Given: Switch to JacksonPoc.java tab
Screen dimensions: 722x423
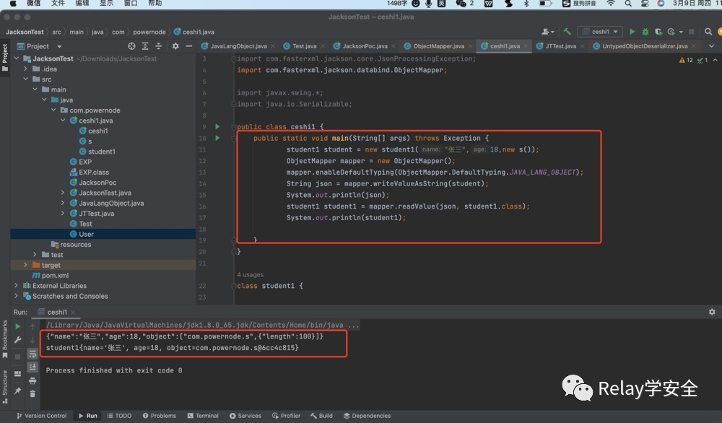Looking at the screenshot, I should (364, 46).
